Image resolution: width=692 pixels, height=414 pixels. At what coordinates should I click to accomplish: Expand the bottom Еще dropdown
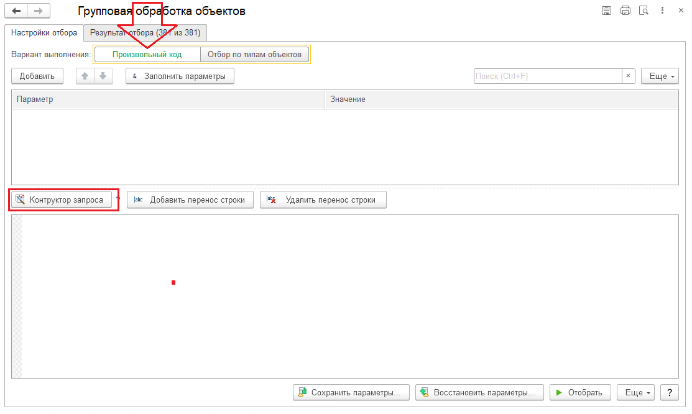635,392
